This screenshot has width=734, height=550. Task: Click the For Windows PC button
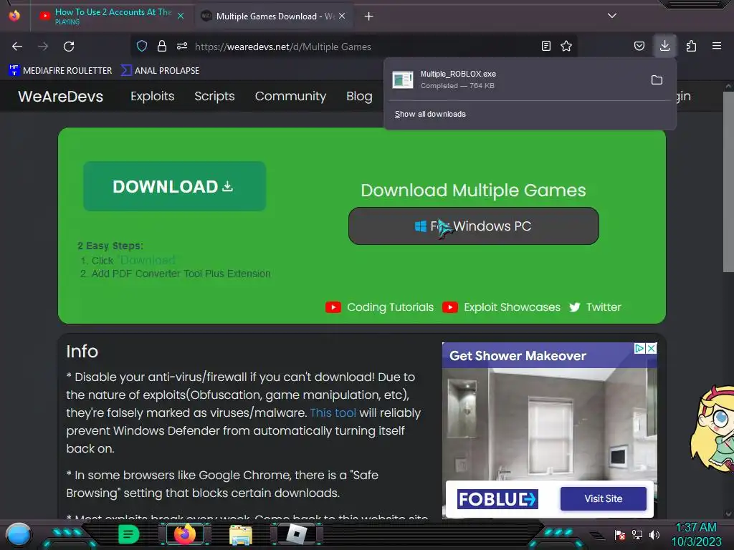[x=474, y=226]
